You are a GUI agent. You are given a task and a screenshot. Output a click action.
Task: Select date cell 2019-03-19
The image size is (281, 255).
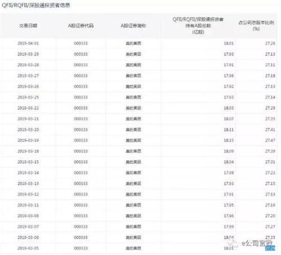[28, 141]
